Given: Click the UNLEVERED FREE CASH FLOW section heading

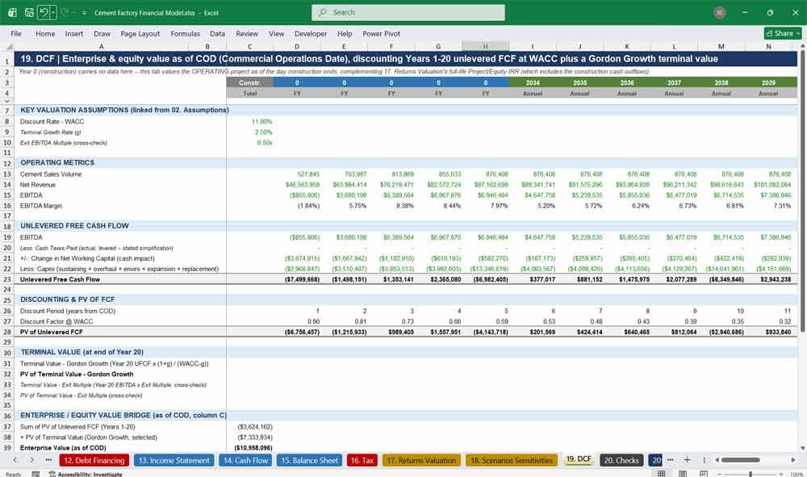Looking at the screenshot, I should pos(74,226).
